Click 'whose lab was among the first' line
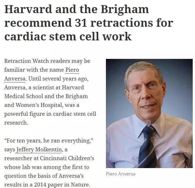The height and width of the screenshot is (188, 195). [x=47, y=167]
